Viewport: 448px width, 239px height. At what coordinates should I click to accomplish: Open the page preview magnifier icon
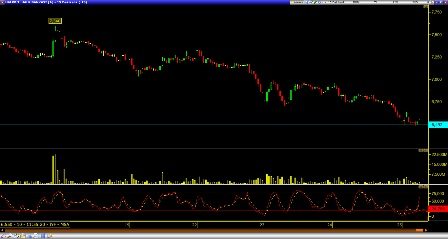click(36, 236)
